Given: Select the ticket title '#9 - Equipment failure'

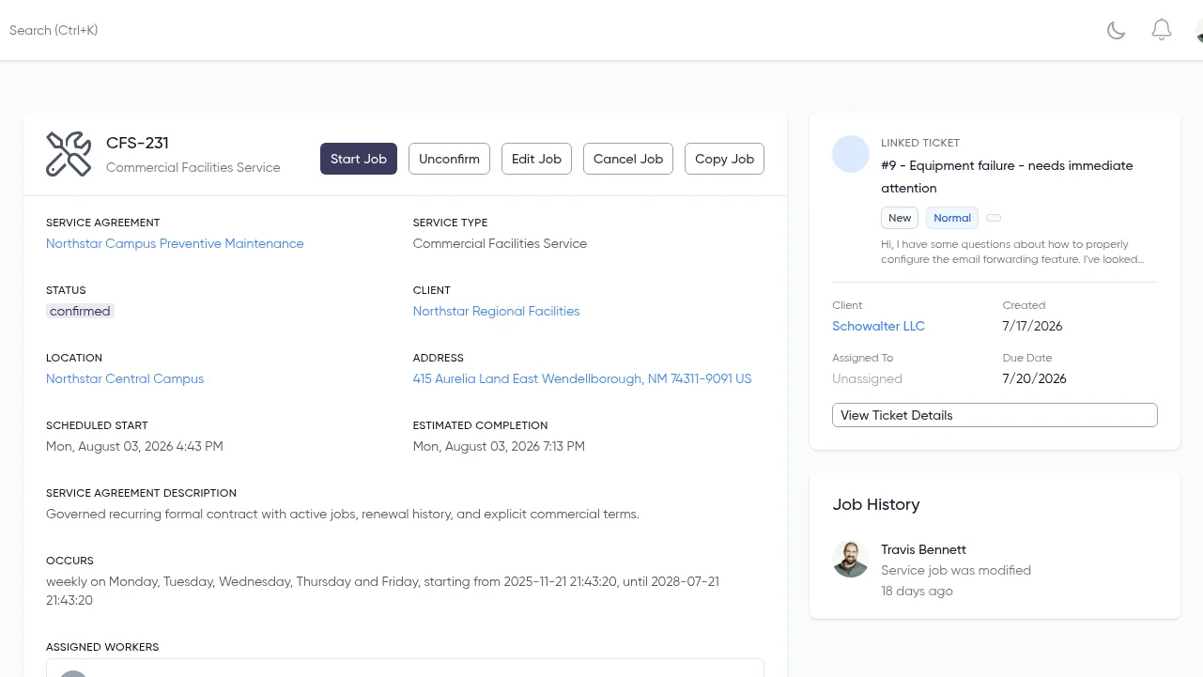Looking at the screenshot, I should click(1007, 177).
